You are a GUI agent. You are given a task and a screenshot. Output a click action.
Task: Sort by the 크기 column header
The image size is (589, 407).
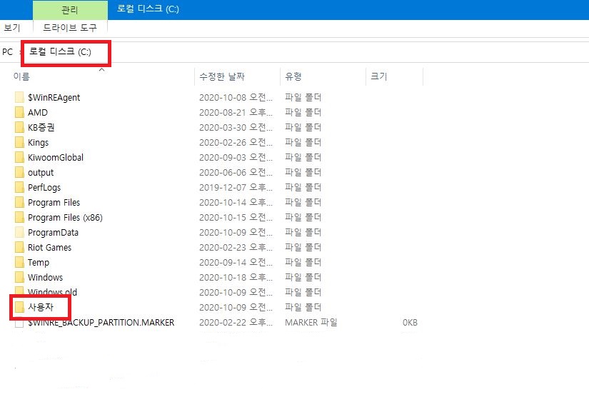click(378, 76)
